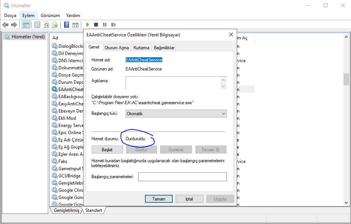Image resolution: width=351 pixels, height=224 pixels.
Task: Toggle the Action pane toolbar icon
Action: point(76,25)
